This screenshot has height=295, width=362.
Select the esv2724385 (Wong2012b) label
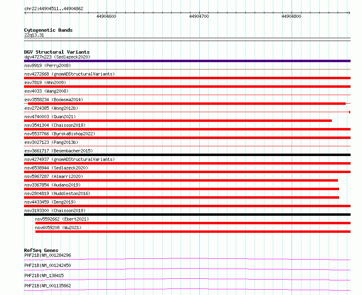(51, 108)
